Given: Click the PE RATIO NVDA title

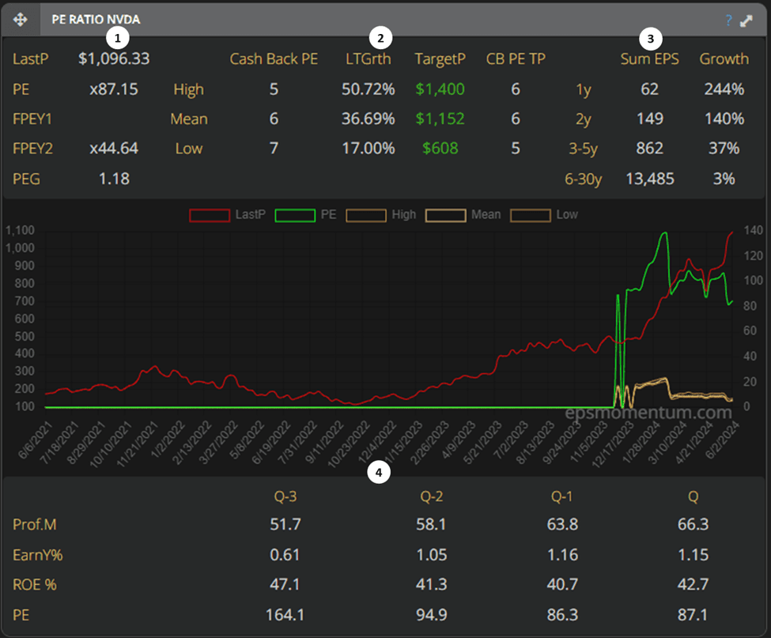Looking at the screenshot, I should (96, 20).
